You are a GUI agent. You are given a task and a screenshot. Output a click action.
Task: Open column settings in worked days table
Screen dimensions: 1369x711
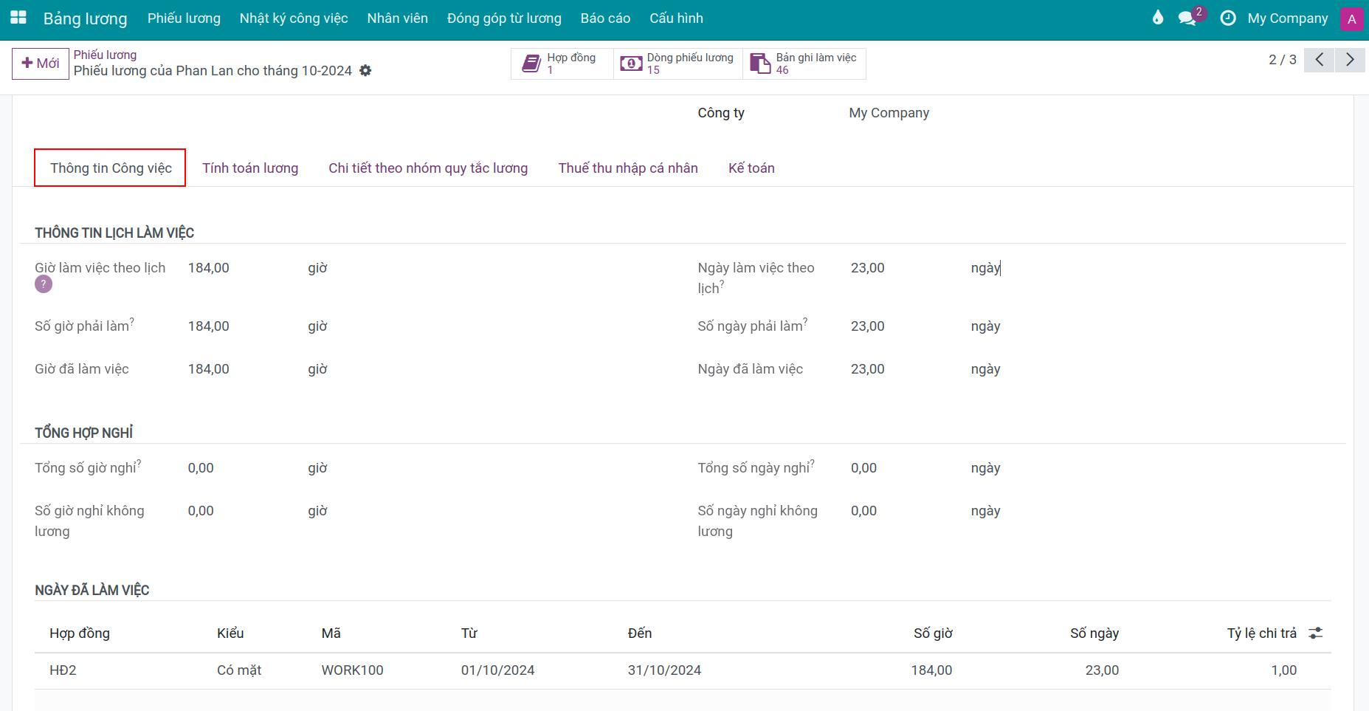tap(1315, 633)
